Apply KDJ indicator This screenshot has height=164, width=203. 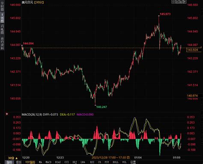pos(75,162)
